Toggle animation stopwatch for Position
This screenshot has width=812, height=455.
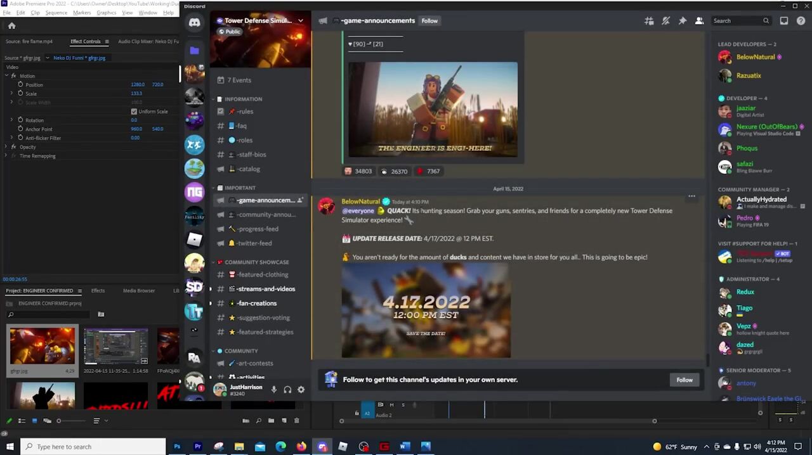tap(20, 84)
